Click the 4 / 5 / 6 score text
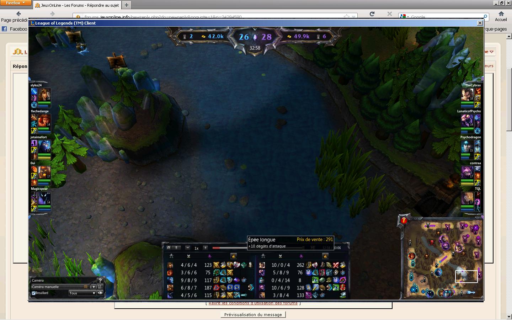 (189, 295)
